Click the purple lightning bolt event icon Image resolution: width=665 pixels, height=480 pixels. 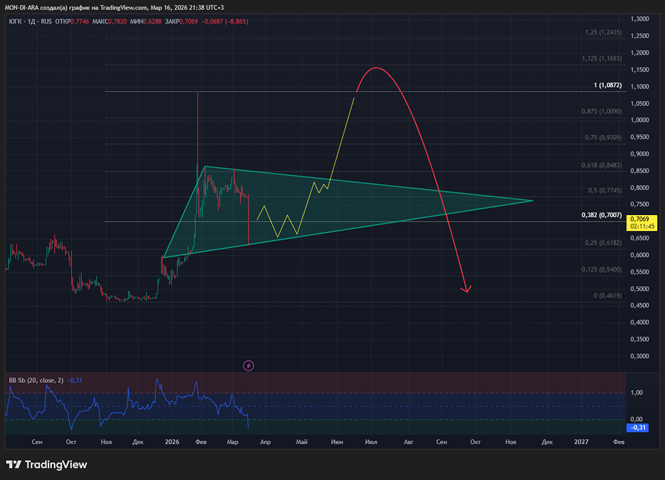[x=249, y=365]
